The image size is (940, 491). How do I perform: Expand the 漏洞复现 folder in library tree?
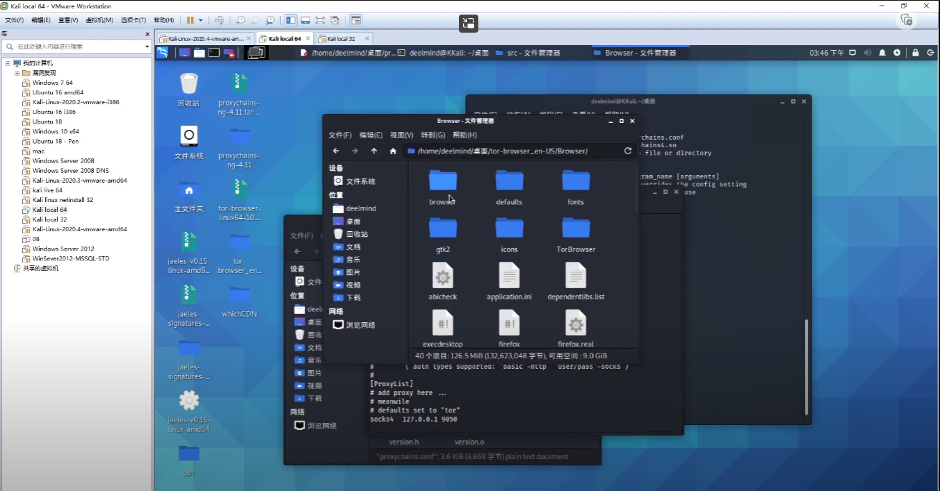point(17,73)
